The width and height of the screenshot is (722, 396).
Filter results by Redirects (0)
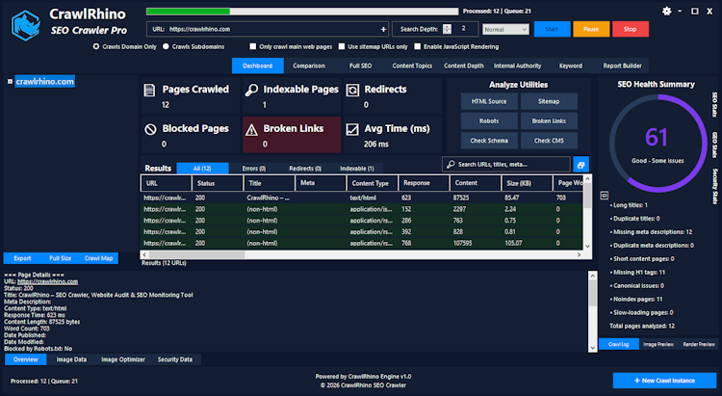[x=305, y=169]
